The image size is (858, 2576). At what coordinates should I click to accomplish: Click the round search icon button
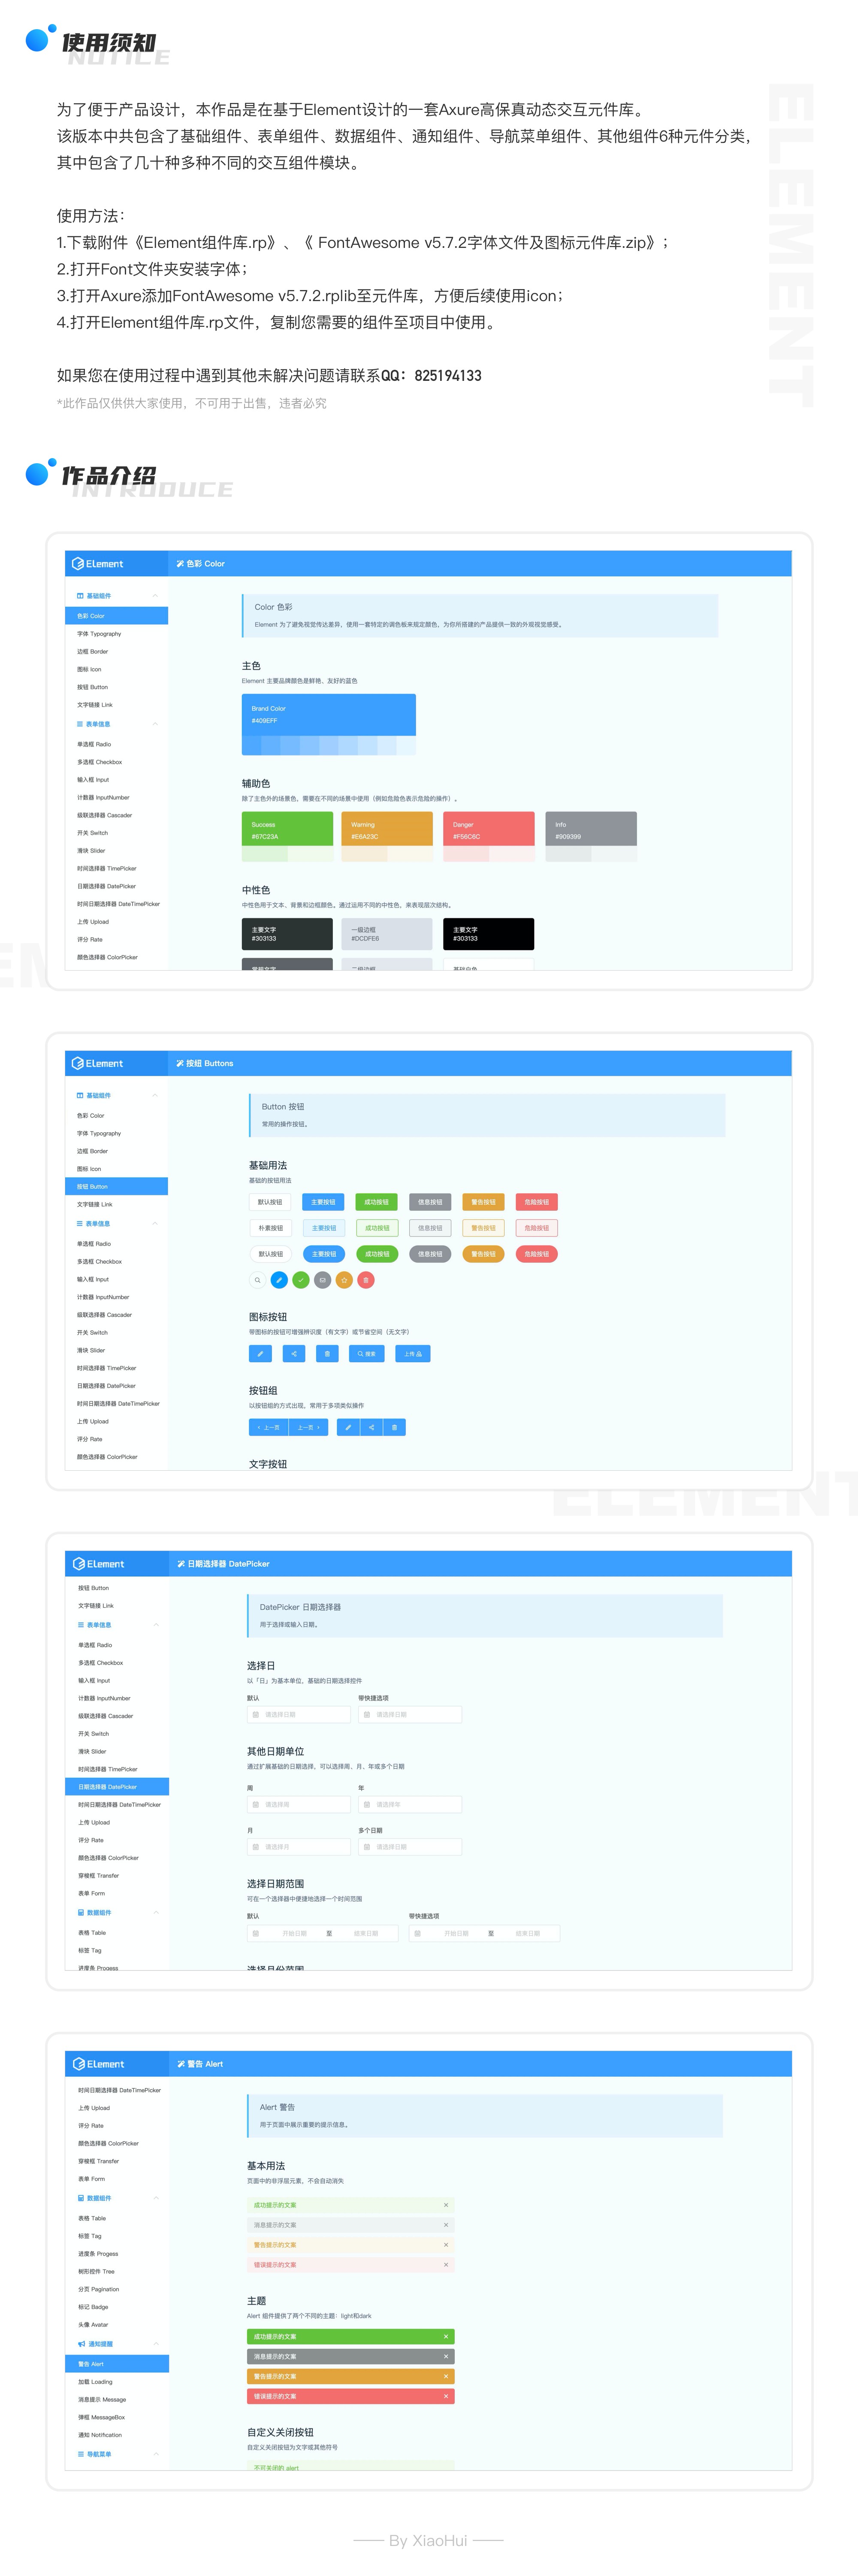coord(257,1280)
